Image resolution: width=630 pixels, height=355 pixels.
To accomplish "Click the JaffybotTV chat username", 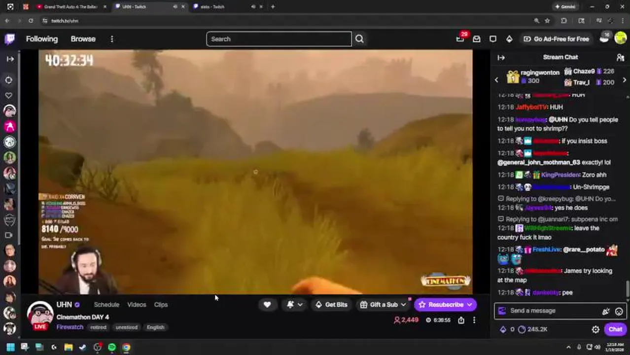I will pos(531,107).
